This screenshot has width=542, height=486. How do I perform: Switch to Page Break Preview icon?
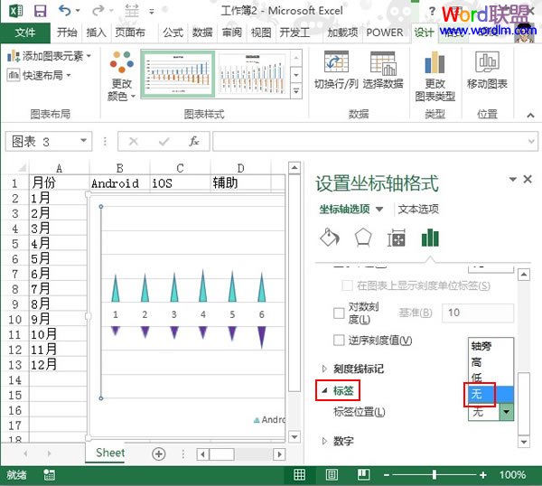tap(364, 474)
